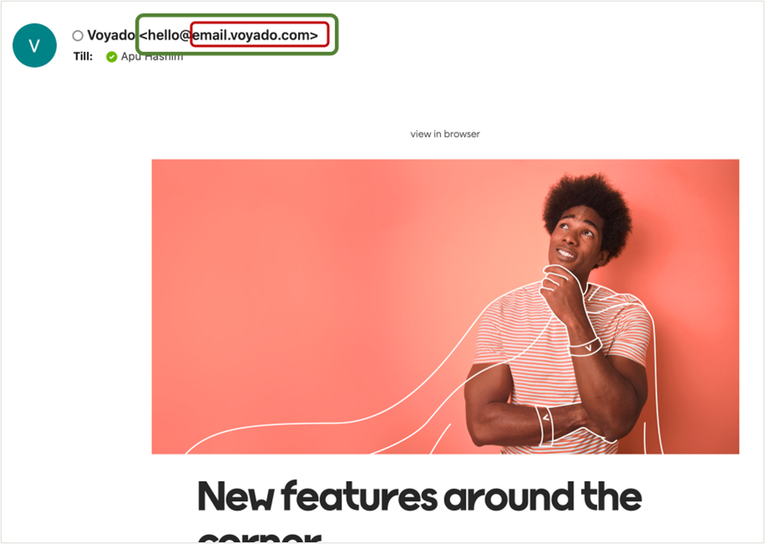765x544 pixels.
Task: Select the email.voyado.com domain text
Action: point(251,35)
